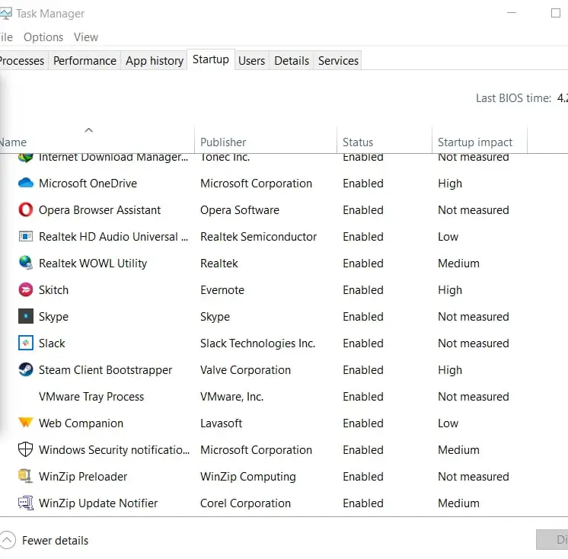Select the Steam Client Bootstrapper name
The image size is (568, 559).
point(105,370)
